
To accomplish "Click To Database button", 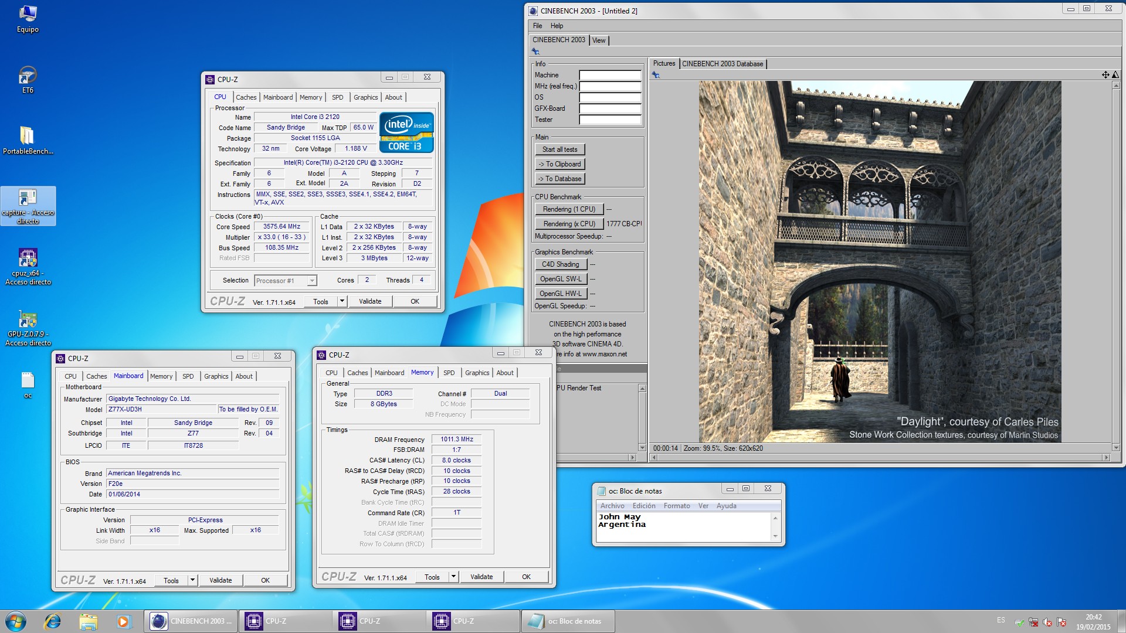I will (x=560, y=179).
